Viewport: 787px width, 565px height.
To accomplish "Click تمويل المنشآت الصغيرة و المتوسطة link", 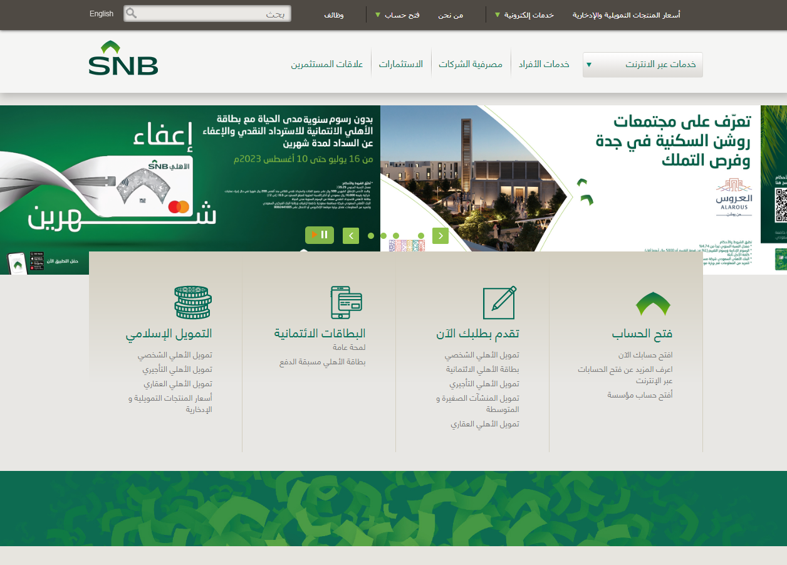I will 477,404.
